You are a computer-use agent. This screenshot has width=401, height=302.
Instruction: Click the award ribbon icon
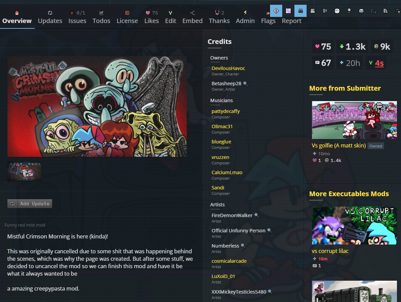349,11
